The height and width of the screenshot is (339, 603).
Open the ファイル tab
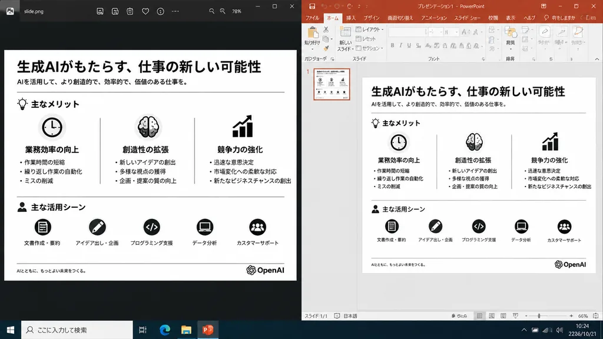pos(312,18)
